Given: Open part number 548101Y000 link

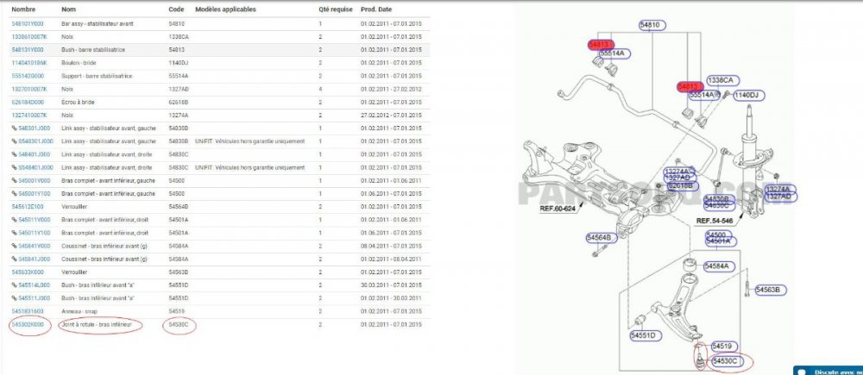Looking at the screenshot, I should pos(28,23).
